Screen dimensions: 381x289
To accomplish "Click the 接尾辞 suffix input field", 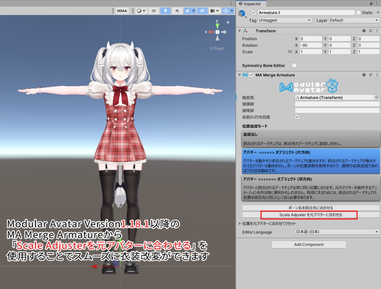I will point(337,110).
